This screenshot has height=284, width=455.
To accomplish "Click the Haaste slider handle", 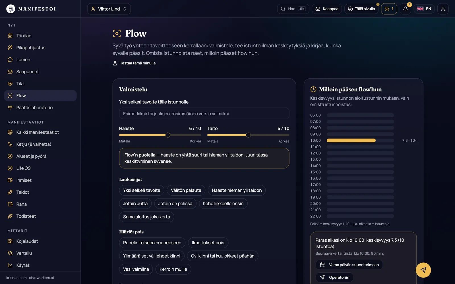I will click(x=168, y=135).
